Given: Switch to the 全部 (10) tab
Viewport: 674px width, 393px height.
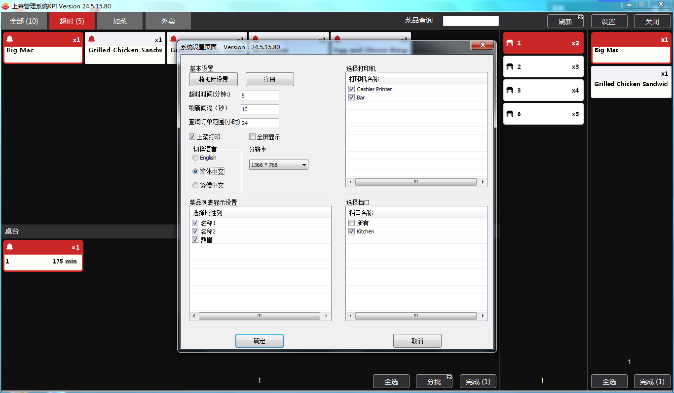Looking at the screenshot, I should pyautogui.click(x=24, y=21).
